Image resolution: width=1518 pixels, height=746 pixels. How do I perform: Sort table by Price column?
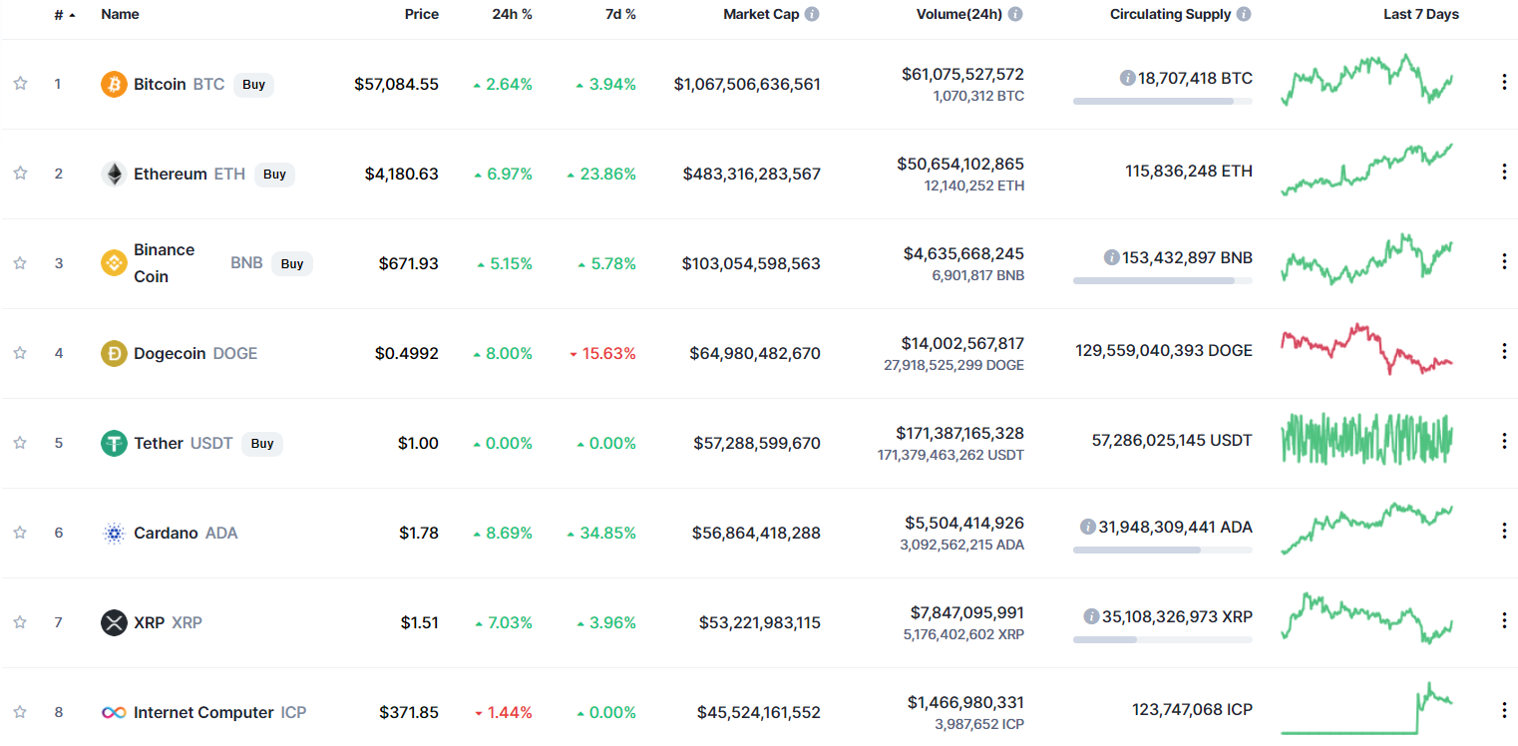point(421,15)
